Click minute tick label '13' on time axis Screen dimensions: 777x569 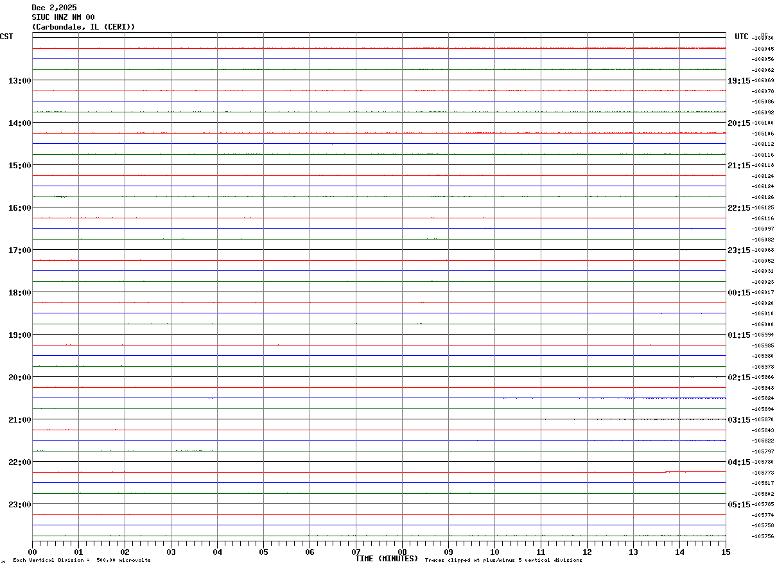click(634, 552)
